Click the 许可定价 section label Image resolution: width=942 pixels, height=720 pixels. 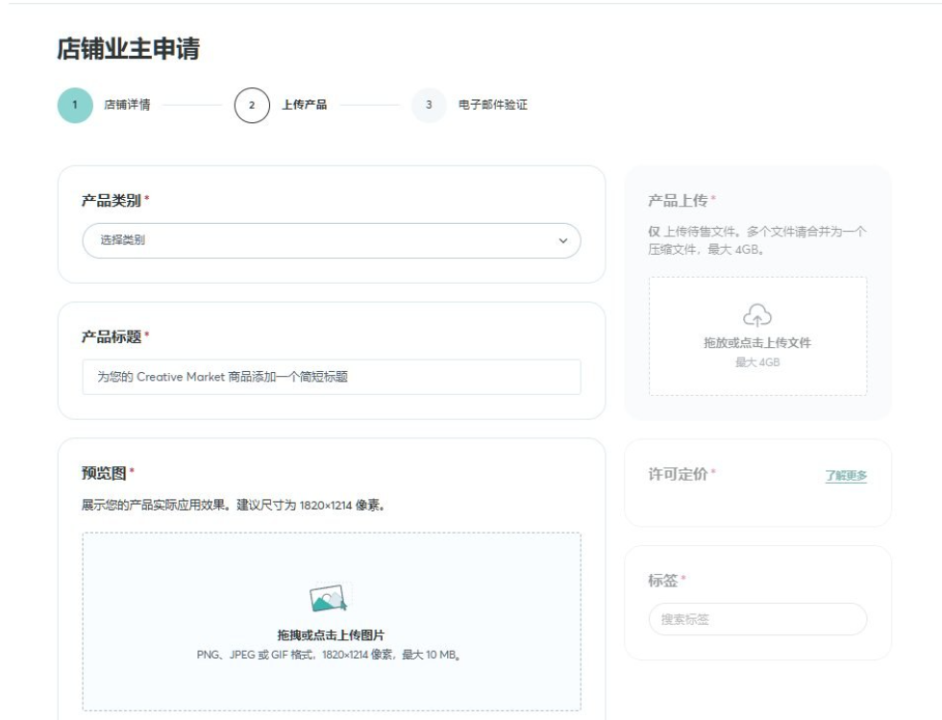pos(679,474)
